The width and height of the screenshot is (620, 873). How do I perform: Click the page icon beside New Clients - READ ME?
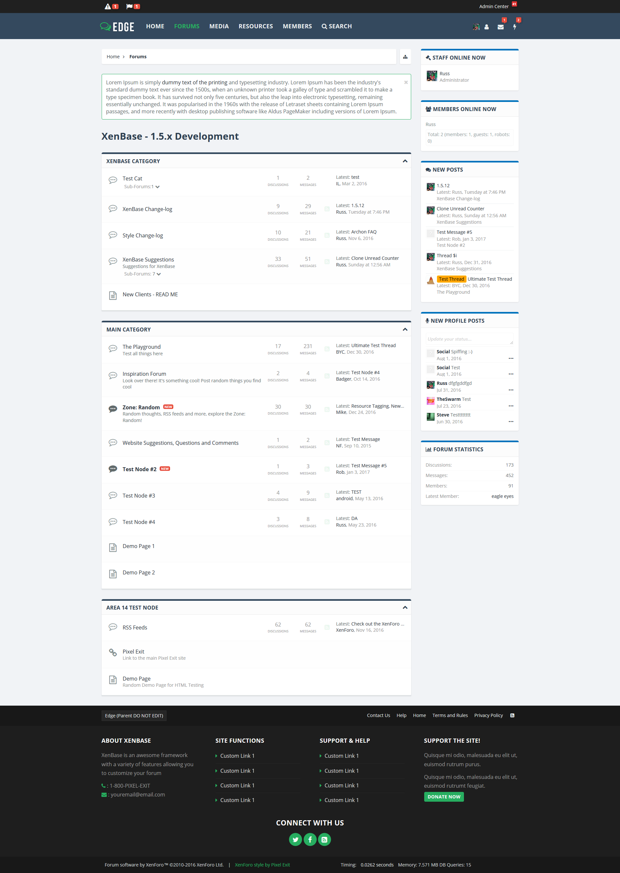pyautogui.click(x=113, y=295)
